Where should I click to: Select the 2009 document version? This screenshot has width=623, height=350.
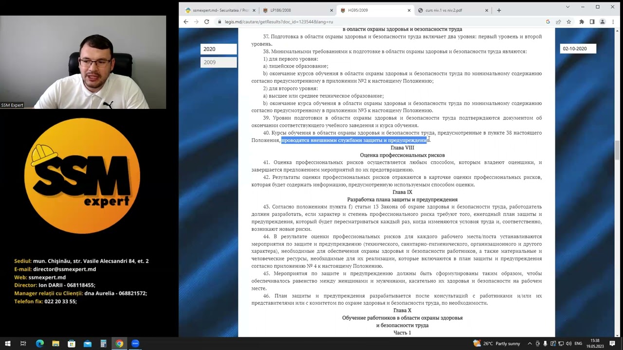[x=219, y=62]
